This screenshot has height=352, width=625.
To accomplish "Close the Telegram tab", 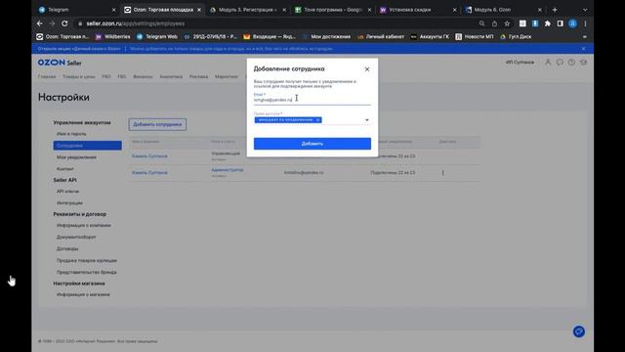I will click(113, 10).
